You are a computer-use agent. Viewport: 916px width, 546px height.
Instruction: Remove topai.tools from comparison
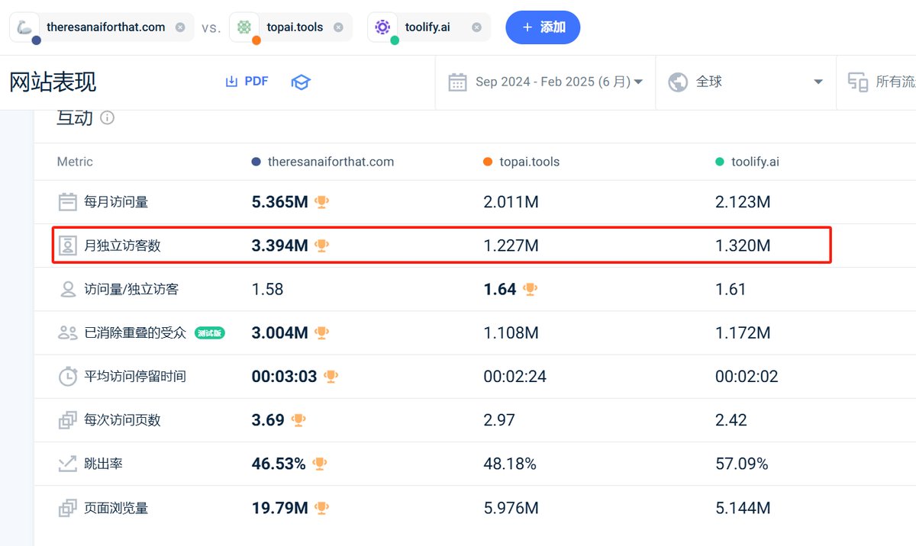338,27
